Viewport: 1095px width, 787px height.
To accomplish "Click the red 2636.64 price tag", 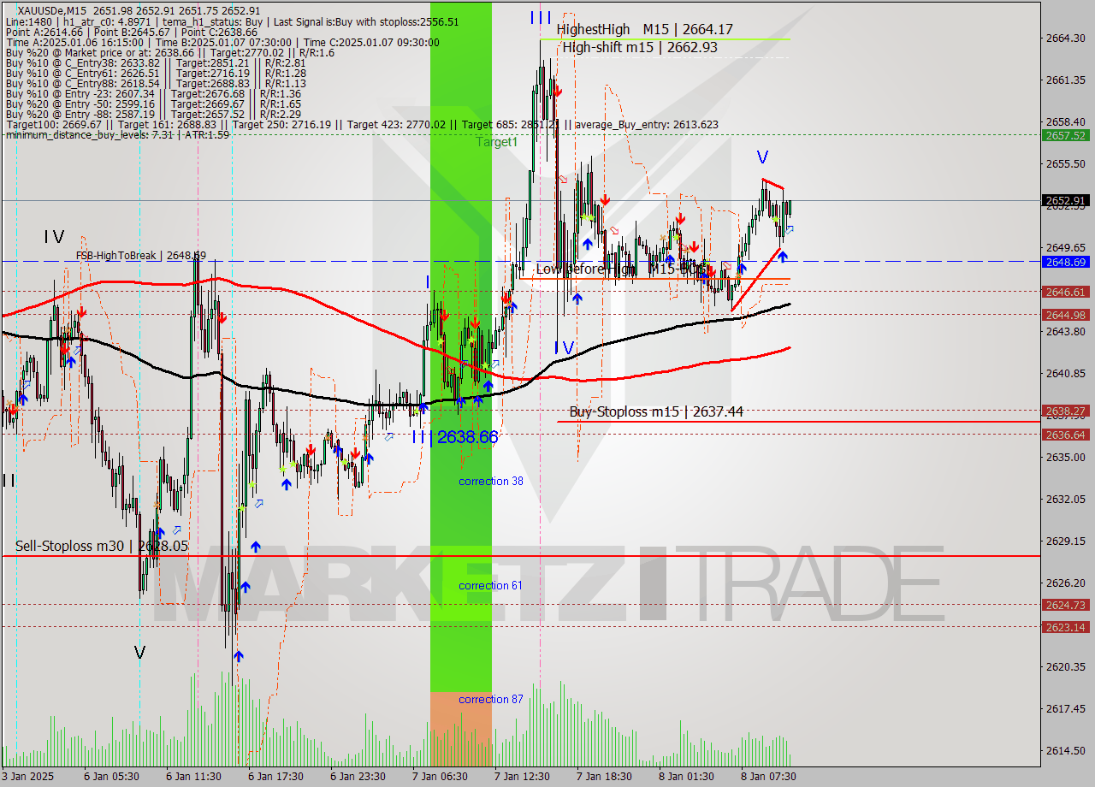I will click(1065, 435).
